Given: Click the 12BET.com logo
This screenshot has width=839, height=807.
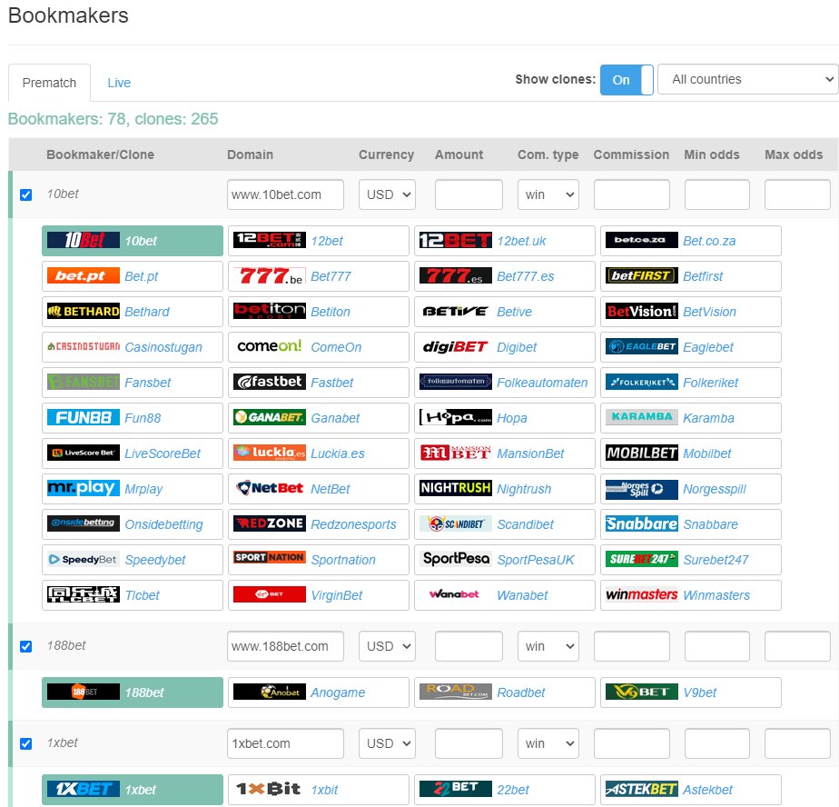Looking at the screenshot, I should (x=269, y=241).
